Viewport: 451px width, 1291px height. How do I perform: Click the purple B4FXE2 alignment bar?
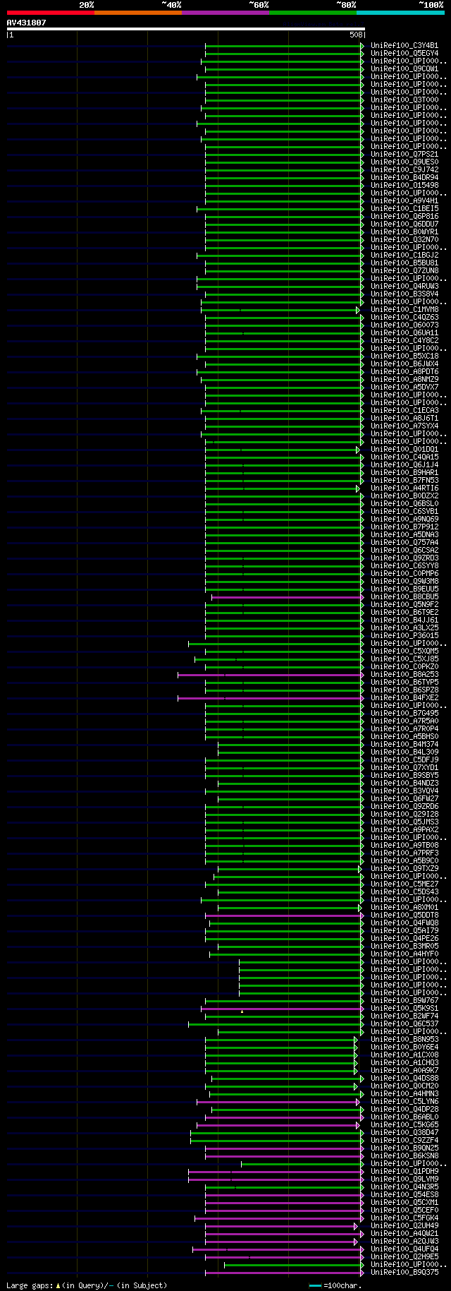click(269, 698)
